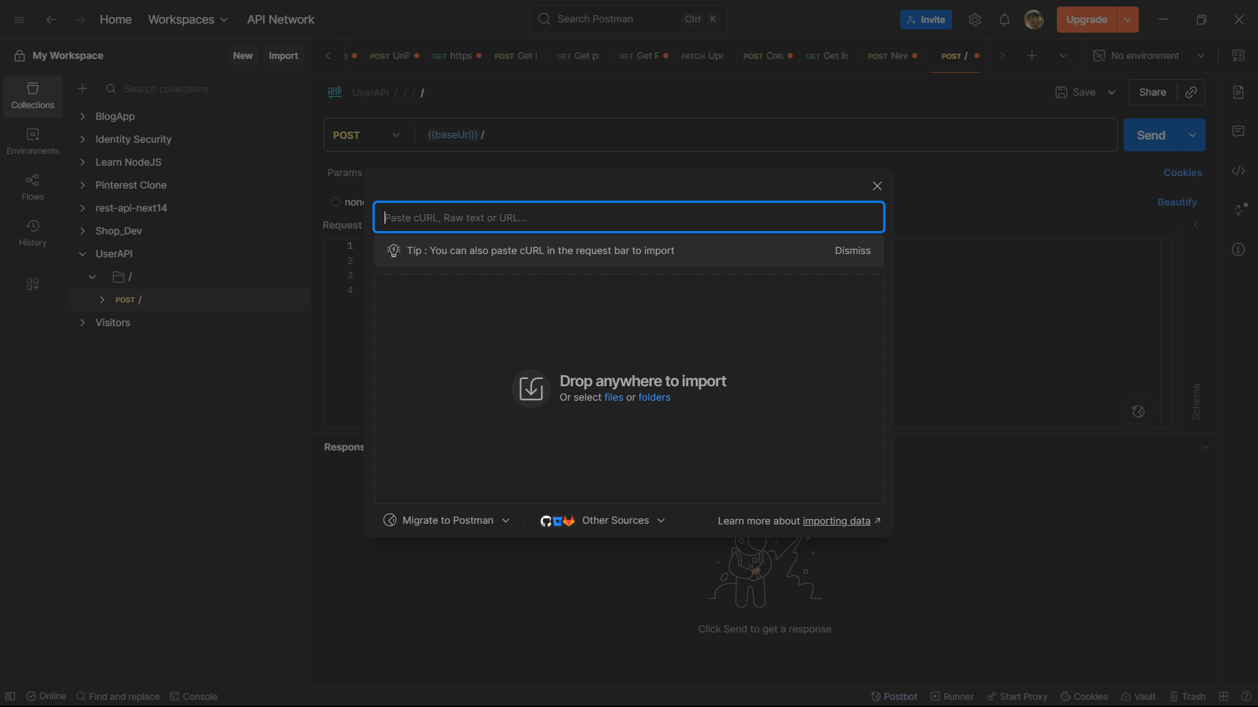Image resolution: width=1258 pixels, height=707 pixels.
Task: Open a new tab with plus icon
Action: (x=1032, y=56)
